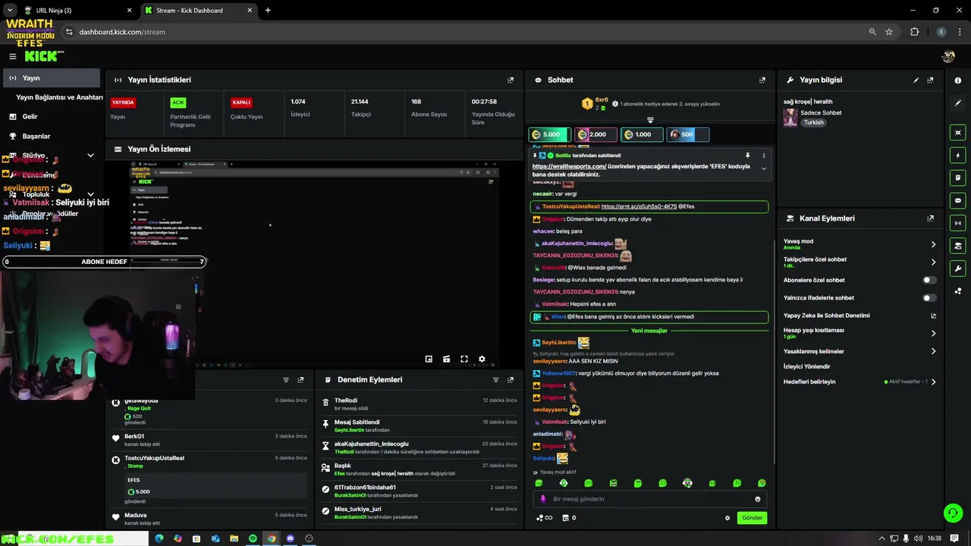
Task: Select the 2.000 kicks gift chip
Action: point(595,134)
